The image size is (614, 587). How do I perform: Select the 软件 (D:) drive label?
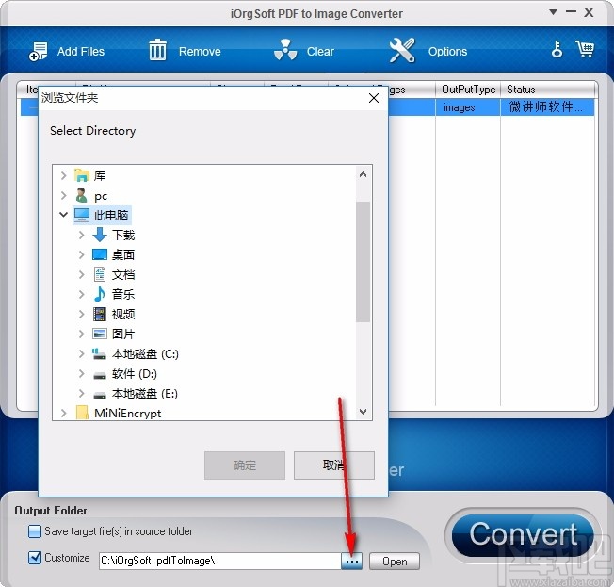[135, 374]
